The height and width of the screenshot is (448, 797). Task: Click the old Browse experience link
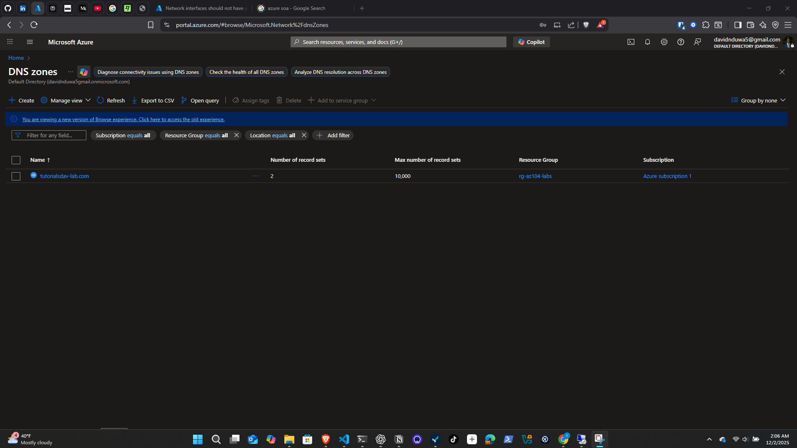click(x=123, y=119)
